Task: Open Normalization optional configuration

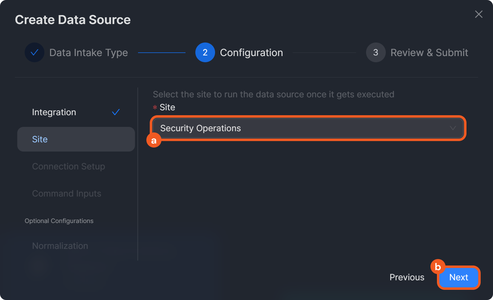Action: coord(60,246)
